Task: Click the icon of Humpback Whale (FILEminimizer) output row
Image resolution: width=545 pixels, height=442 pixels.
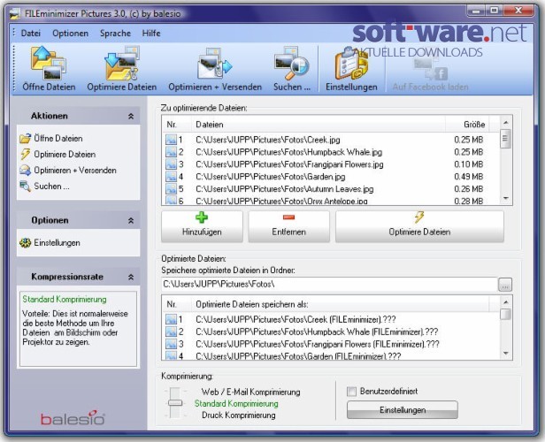Action: [x=171, y=331]
